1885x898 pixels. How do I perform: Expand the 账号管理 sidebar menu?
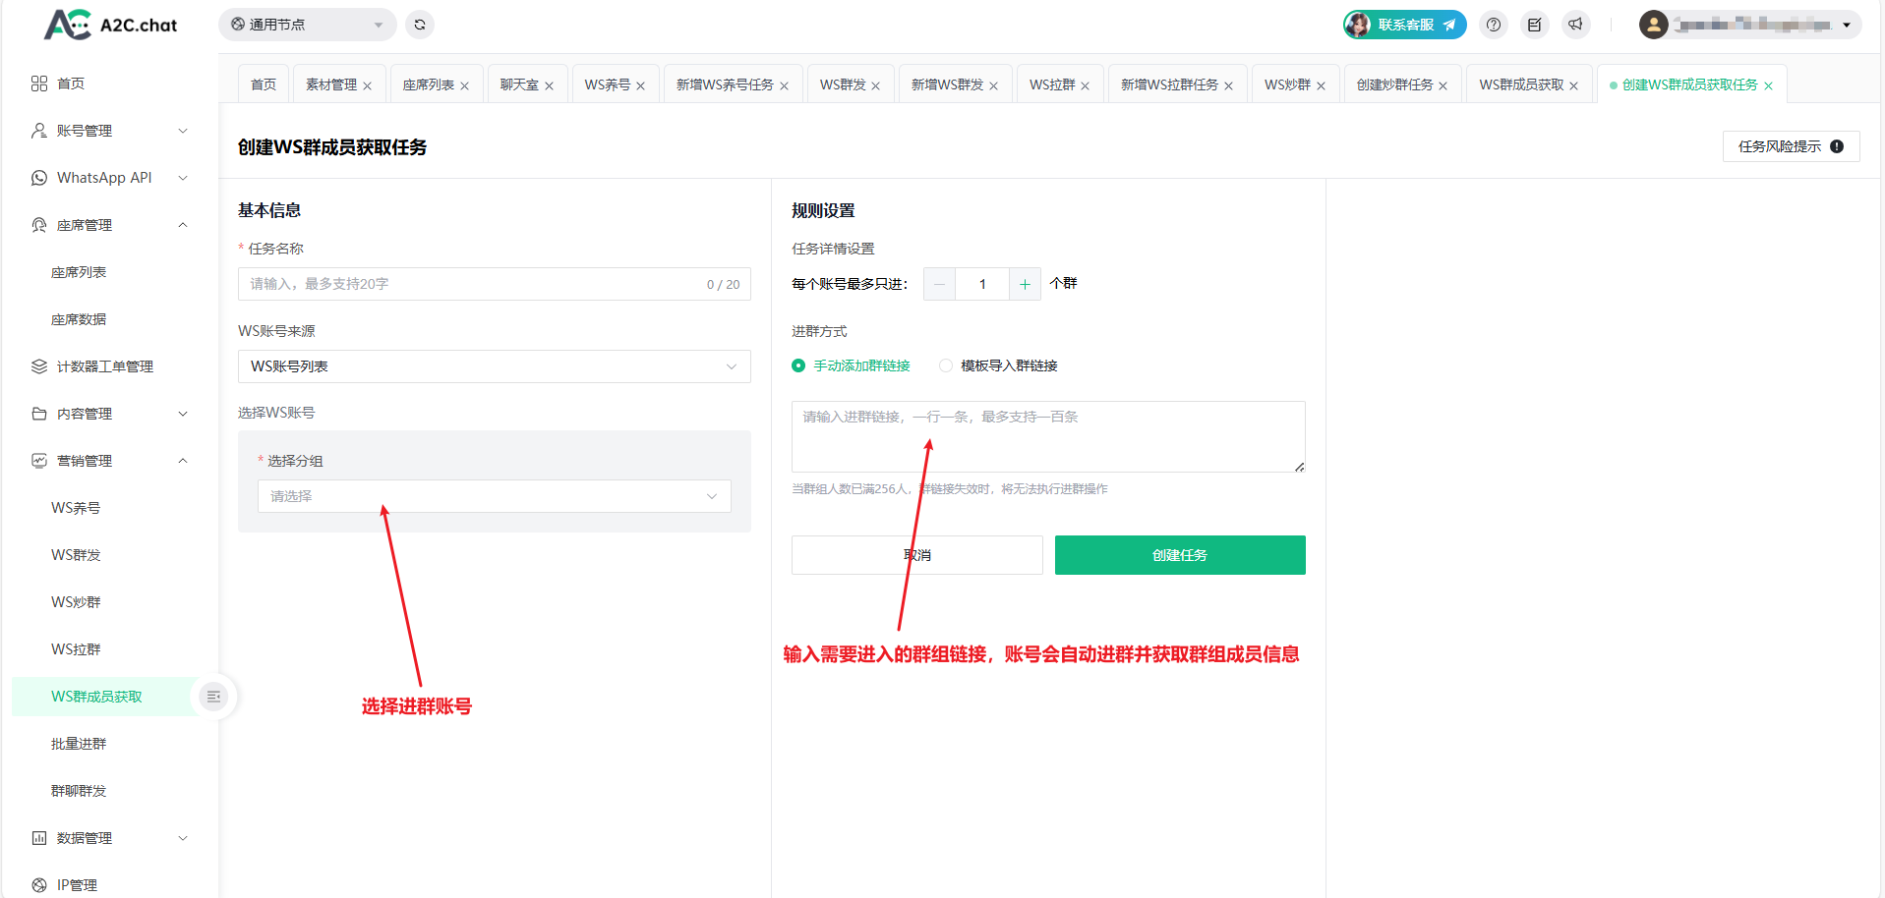pos(108,131)
